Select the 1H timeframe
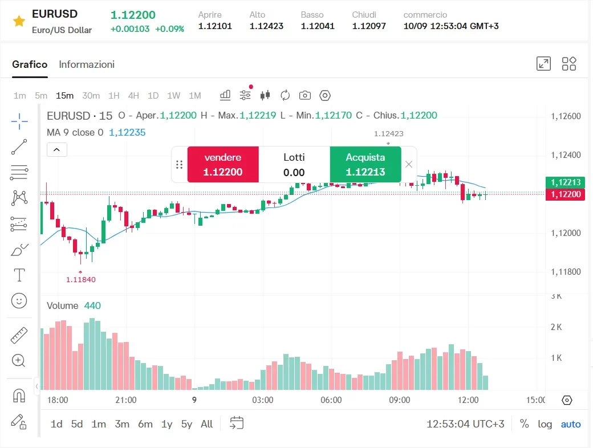The height and width of the screenshot is (448, 593). 114,96
